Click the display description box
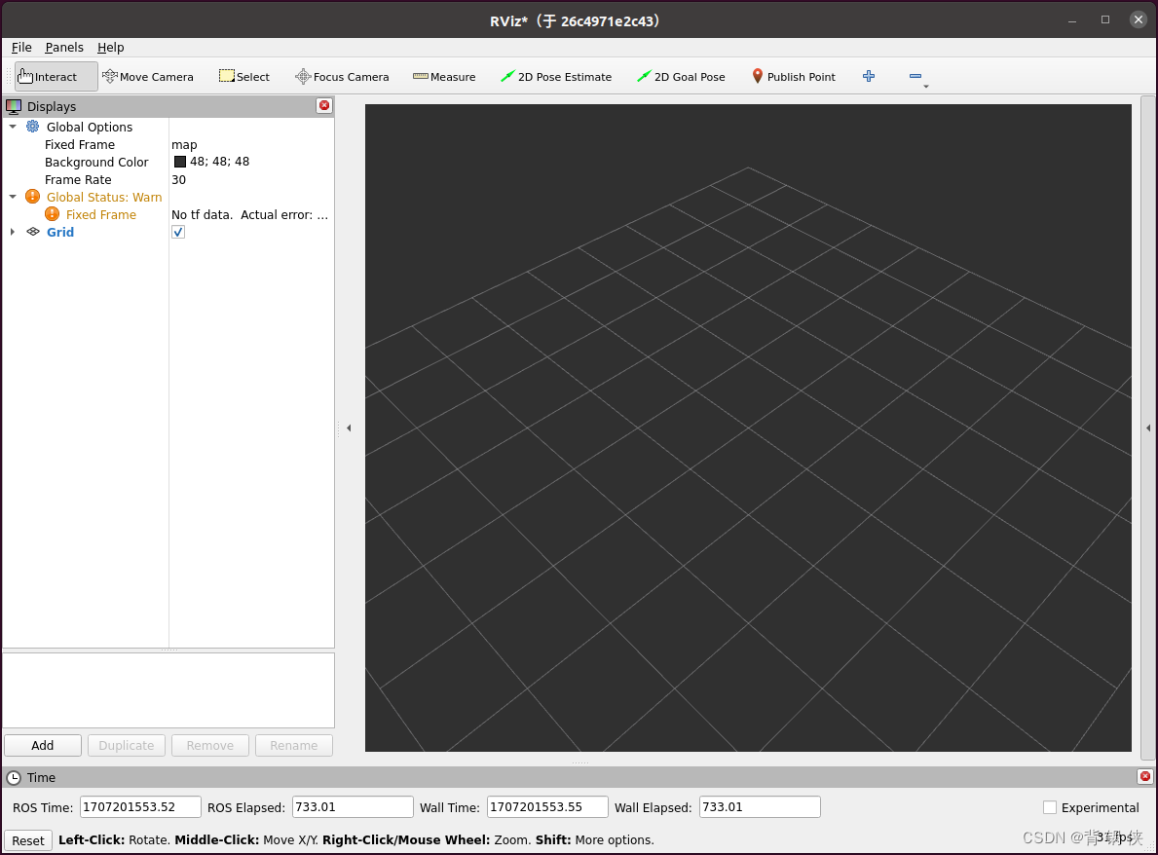Viewport: 1158px width, 855px height. coord(168,690)
